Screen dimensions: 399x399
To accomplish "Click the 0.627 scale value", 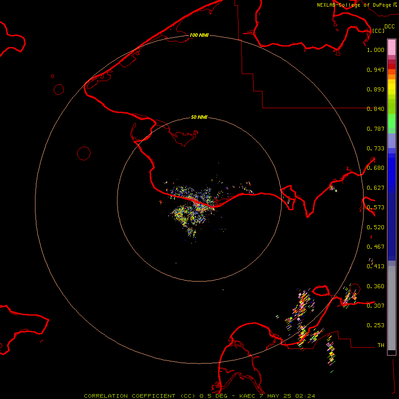I will tap(376, 188).
